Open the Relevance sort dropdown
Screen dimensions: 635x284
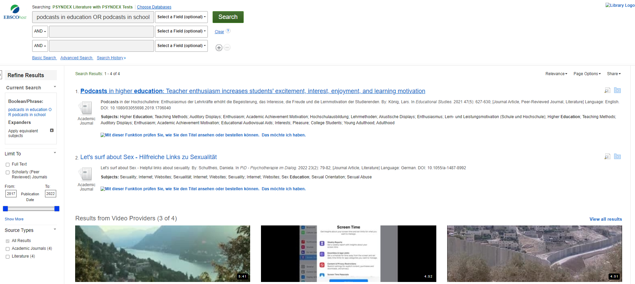pyautogui.click(x=556, y=74)
